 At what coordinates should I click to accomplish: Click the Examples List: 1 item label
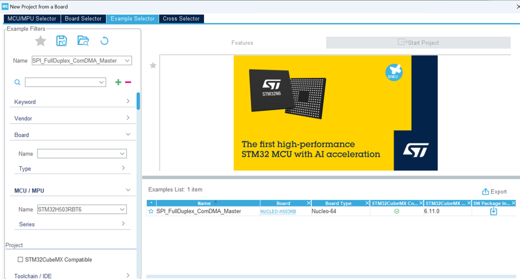[x=175, y=189]
